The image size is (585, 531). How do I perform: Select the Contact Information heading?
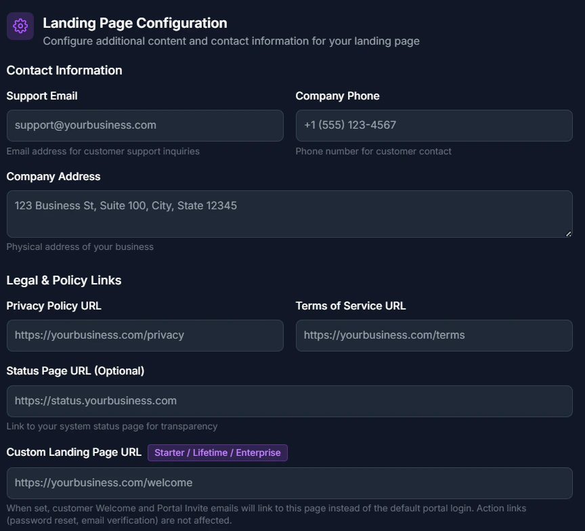(64, 70)
